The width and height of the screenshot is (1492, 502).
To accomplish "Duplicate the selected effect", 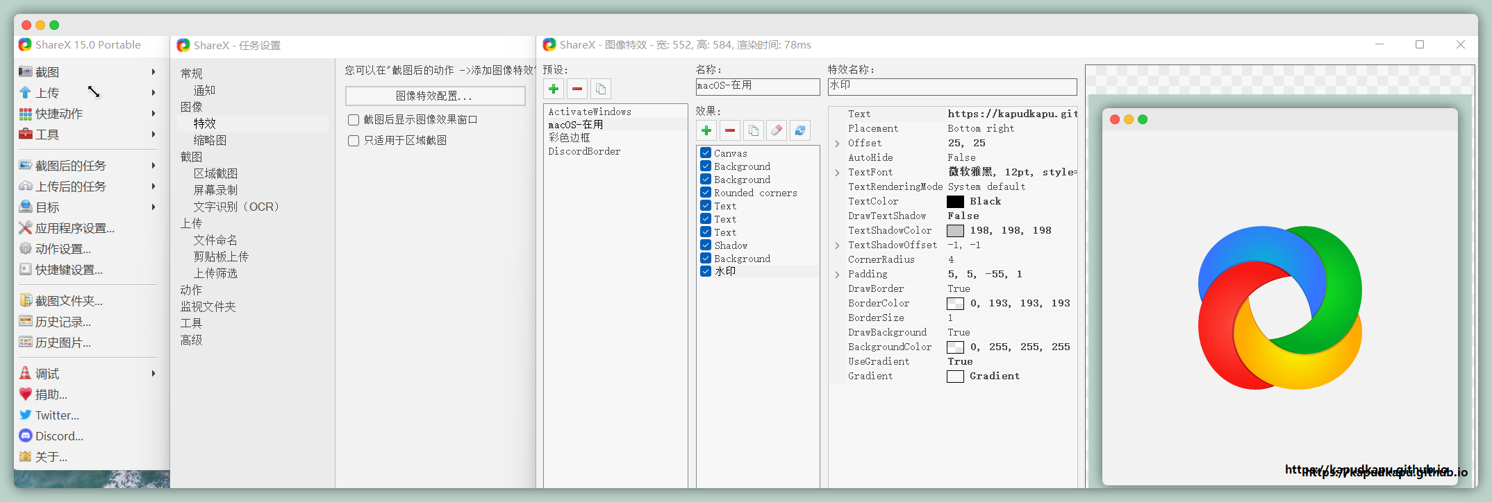I will coord(753,130).
